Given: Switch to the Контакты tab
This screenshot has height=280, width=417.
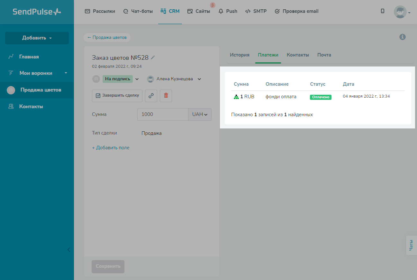Looking at the screenshot, I should pos(298,55).
